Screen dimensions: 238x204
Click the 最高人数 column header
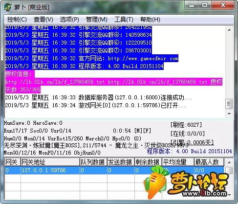209,162
